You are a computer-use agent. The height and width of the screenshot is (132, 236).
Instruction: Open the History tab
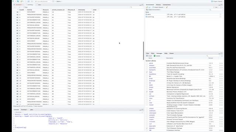[158, 5]
